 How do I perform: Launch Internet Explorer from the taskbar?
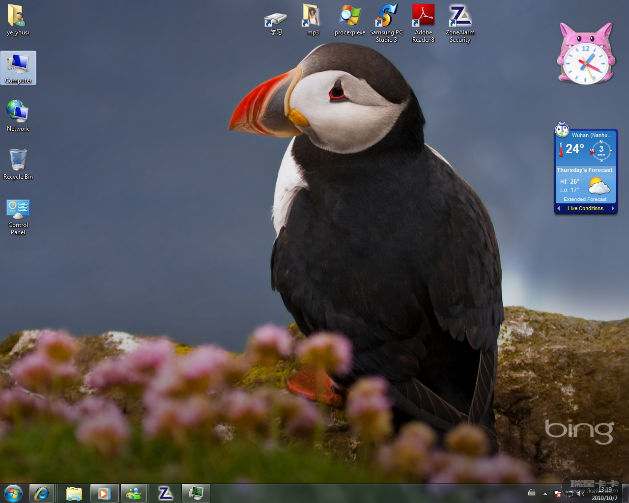(42, 493)
